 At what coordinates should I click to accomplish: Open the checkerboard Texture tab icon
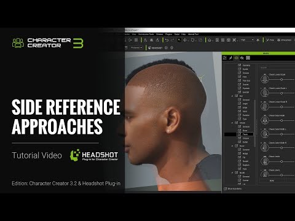tap(248, 58)
